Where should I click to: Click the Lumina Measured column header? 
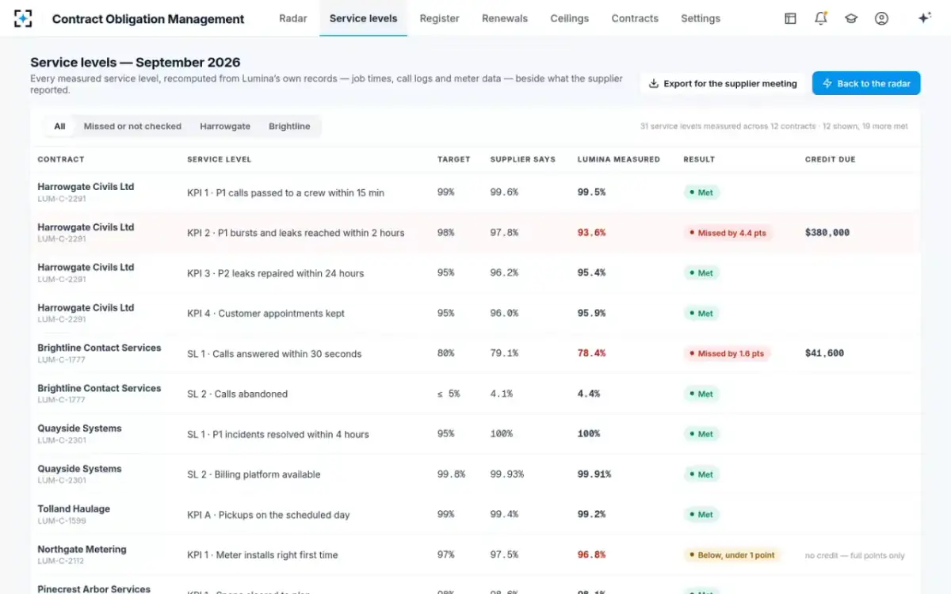[x=619, y=159]
